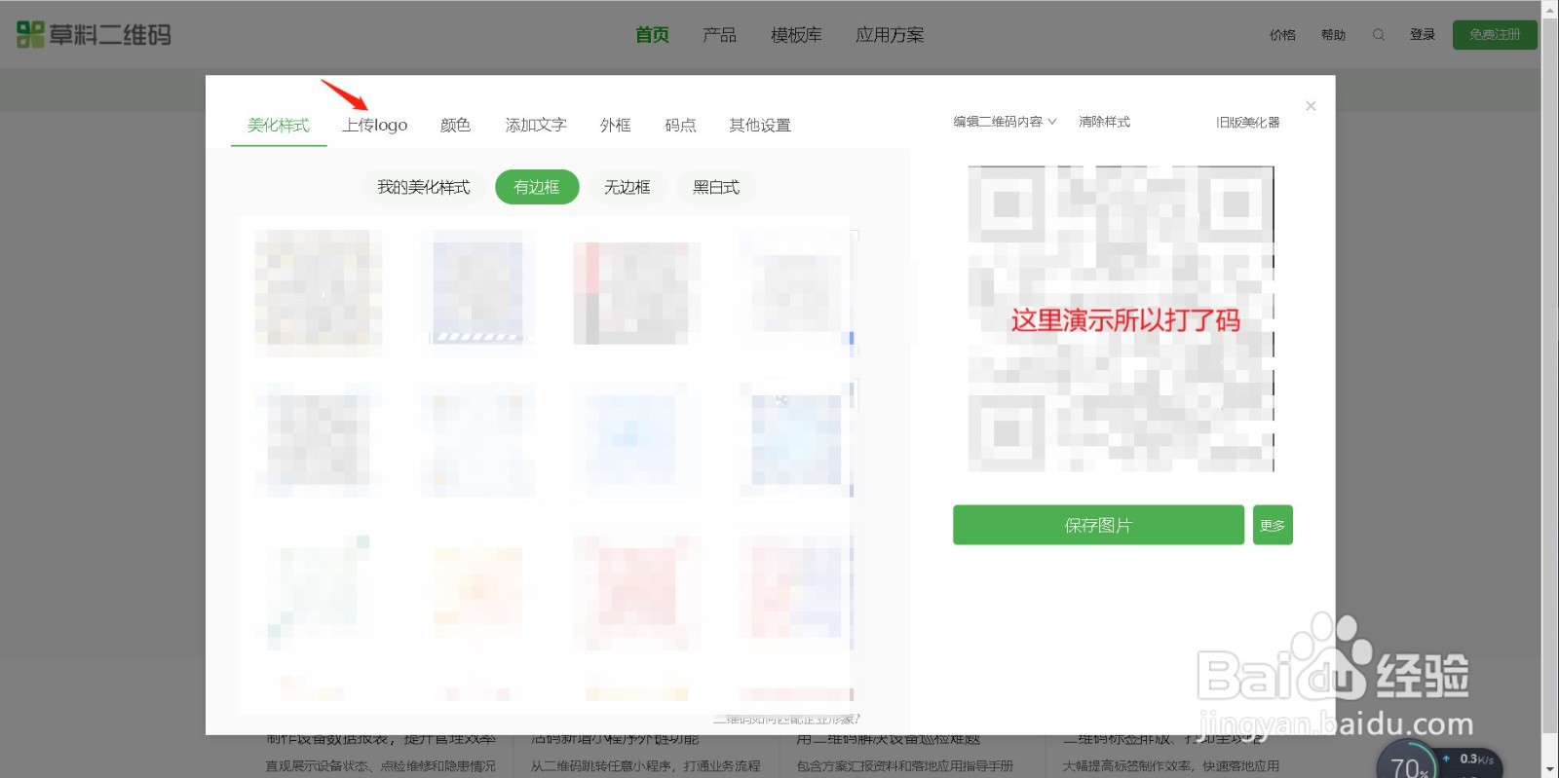The height and width of the screenshot is (778, 1559).
Task: Open the search magnifier icon
Action: (1379, 35)
